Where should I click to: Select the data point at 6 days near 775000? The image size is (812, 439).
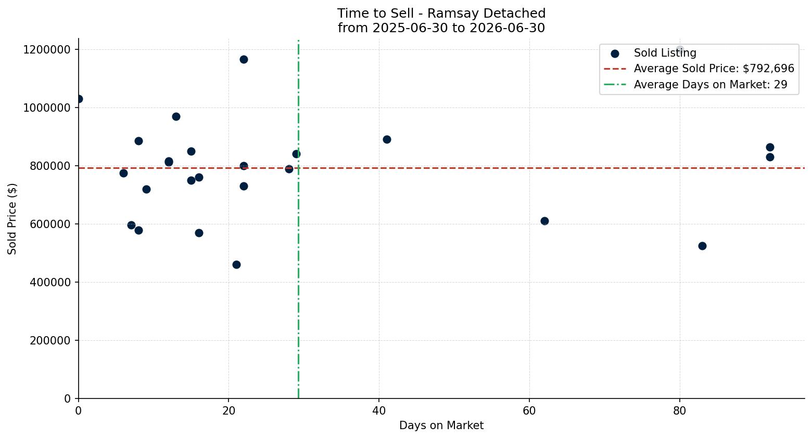[x=123, y=173]
